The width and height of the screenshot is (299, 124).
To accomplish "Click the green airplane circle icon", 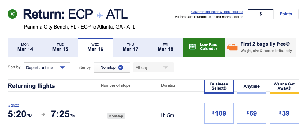I will (12, 14).
